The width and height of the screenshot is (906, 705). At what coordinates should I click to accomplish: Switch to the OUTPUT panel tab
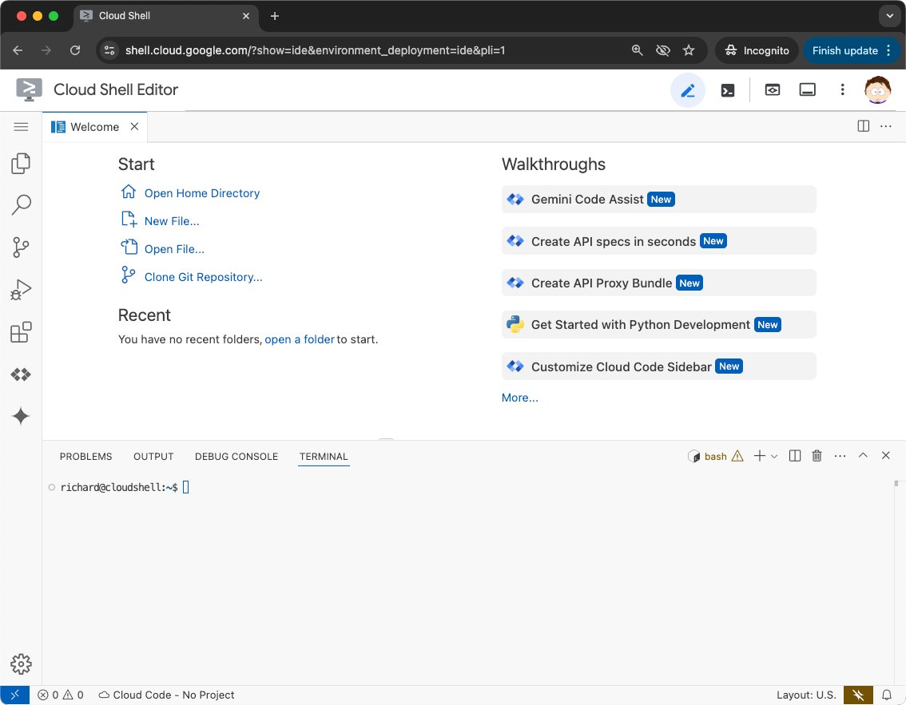tap(153, 456)
